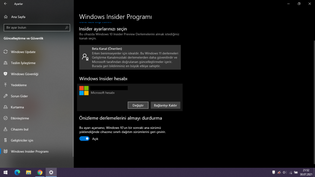Image resolution: width=315 pixels, height=177 pixels.
Task: Go to Ana Sayfa label
Action: click(18, 17)
